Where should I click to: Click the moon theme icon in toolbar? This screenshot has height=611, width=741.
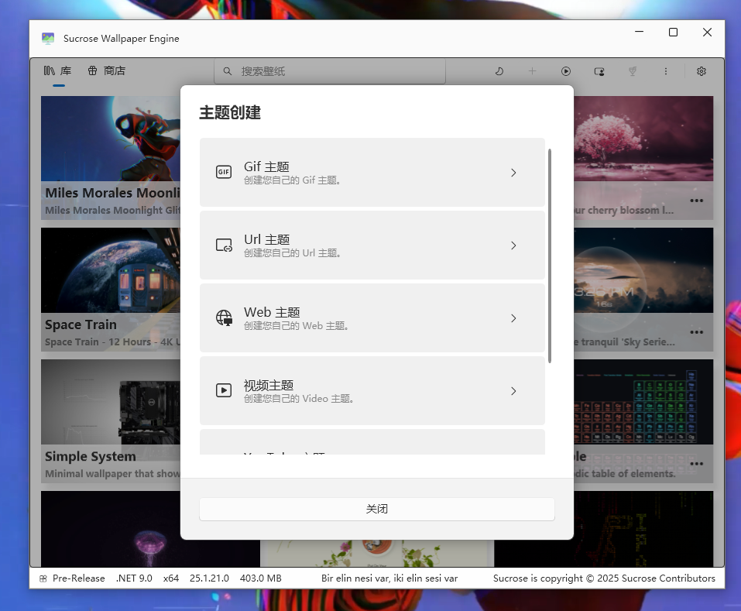coord(499,71)
